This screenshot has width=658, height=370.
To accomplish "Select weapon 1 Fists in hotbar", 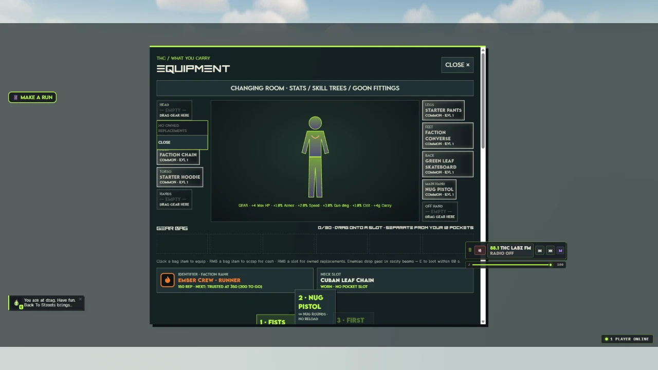I will (276, 320).
